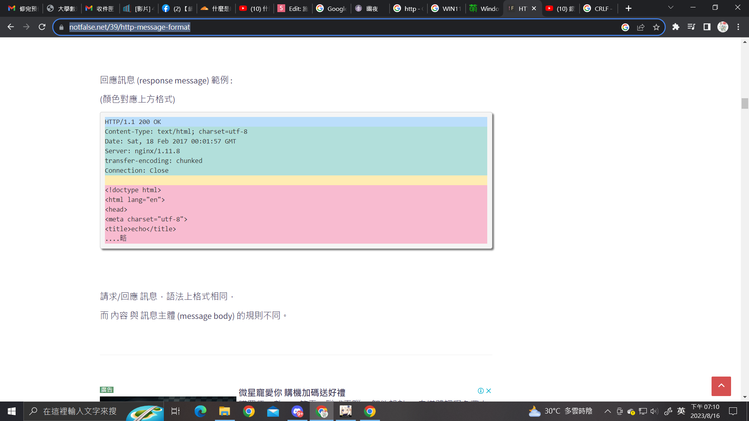Open Google Translate icon in address bar
The image size is (749, 421).
625,27
